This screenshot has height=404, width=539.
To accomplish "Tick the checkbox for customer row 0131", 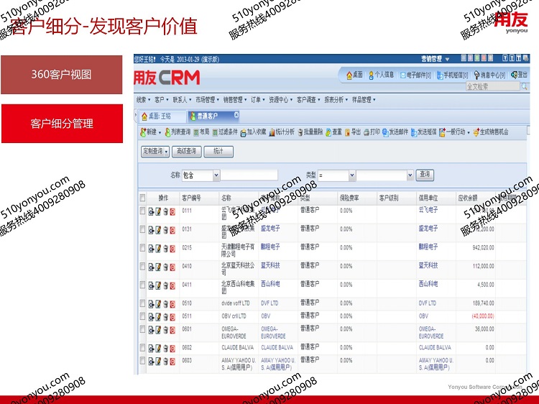I will (x=142, y=230).
